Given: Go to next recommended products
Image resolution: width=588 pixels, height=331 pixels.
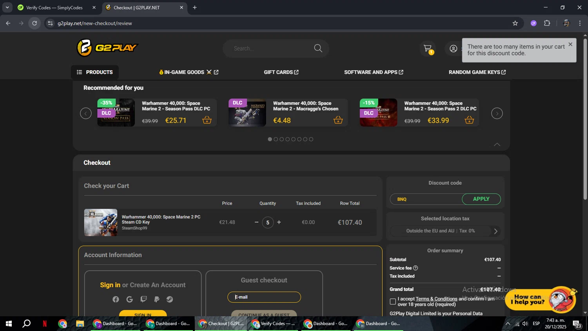Looking at the screenshot, I should 497,113.
